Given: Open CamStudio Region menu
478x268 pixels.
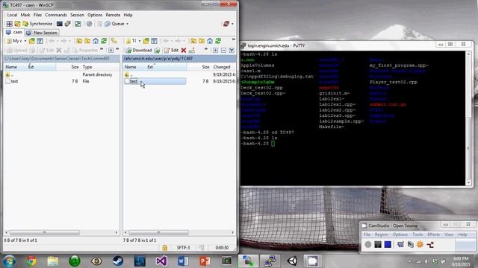Looking at the screenshot, I should click(x=381, y=234).
